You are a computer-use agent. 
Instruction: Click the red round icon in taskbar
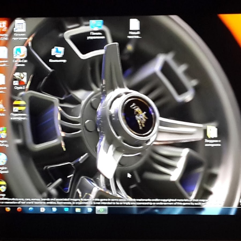[19, 209]
